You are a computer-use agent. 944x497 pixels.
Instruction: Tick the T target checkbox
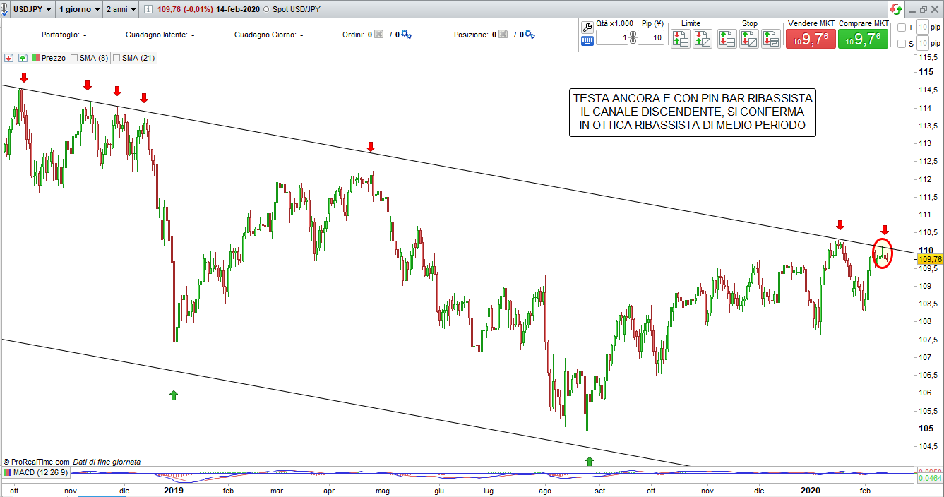pos(902,28)
